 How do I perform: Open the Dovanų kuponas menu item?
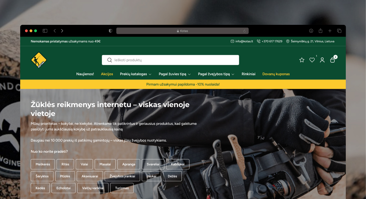(276, 74)
